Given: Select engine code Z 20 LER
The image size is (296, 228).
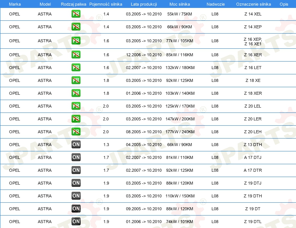Looking at the screenshot, I should point(253,119).
